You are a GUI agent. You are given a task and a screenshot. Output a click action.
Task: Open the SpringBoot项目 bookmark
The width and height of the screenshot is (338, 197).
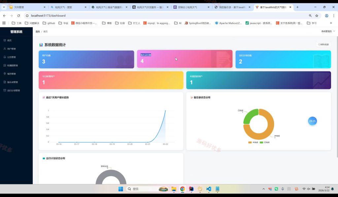pos(198,23)
